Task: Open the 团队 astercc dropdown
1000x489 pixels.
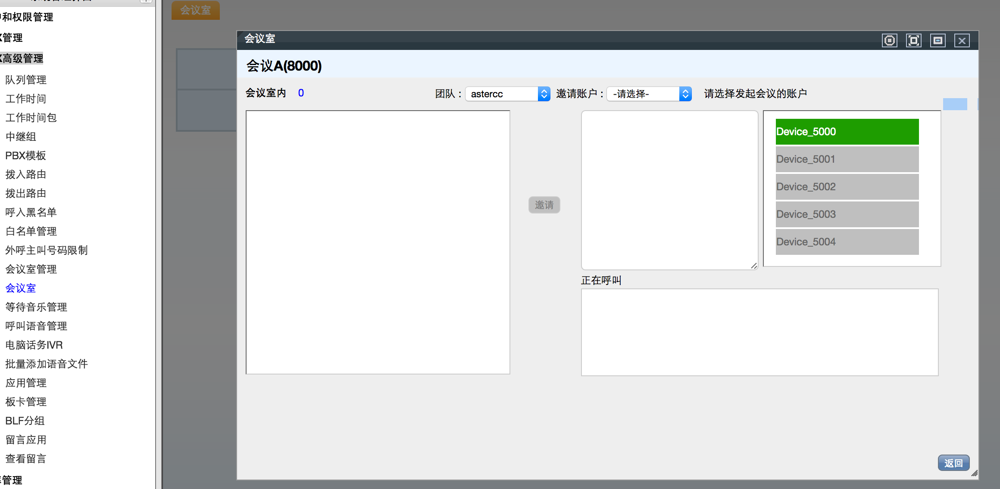Action: pyautogui.click(x=507, y=93)
